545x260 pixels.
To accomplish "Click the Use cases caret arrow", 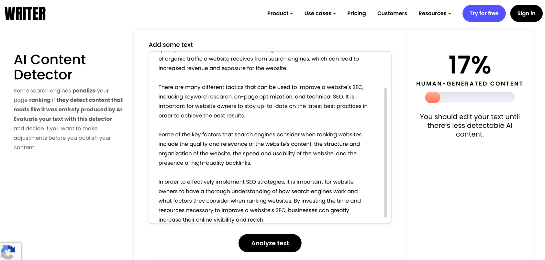I will pyautogui.click(x=335, y=14).
